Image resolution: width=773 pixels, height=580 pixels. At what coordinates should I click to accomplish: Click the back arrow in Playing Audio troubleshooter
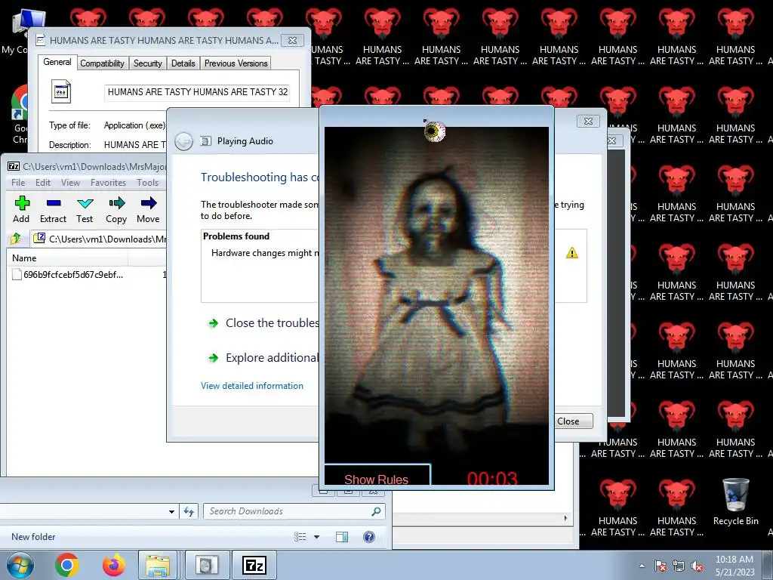(184, 141)
